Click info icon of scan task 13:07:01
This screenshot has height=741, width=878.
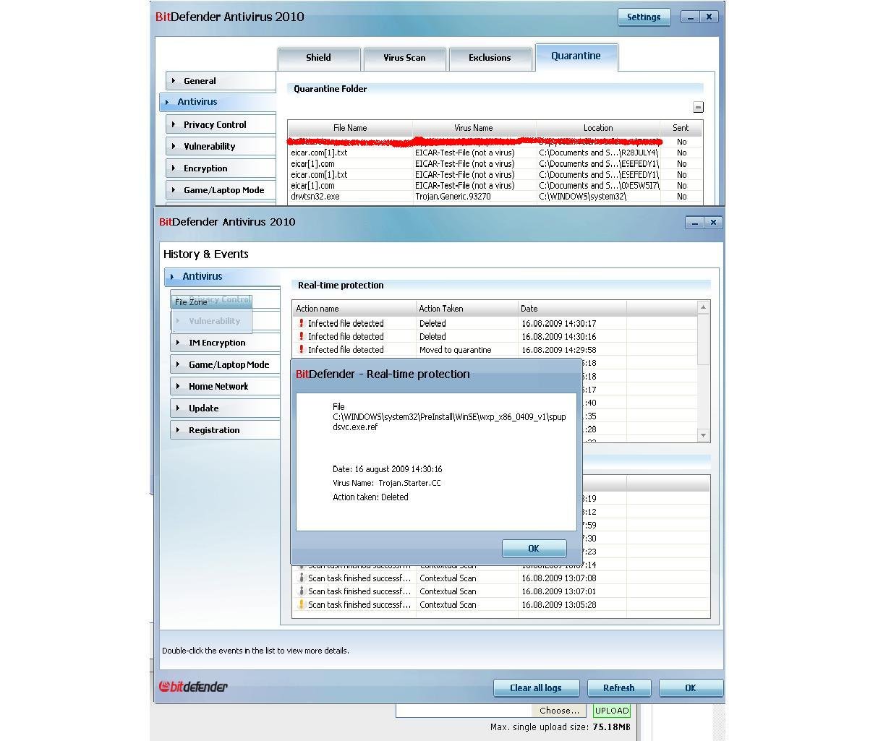pyautogui.click(x=301, y=591)
